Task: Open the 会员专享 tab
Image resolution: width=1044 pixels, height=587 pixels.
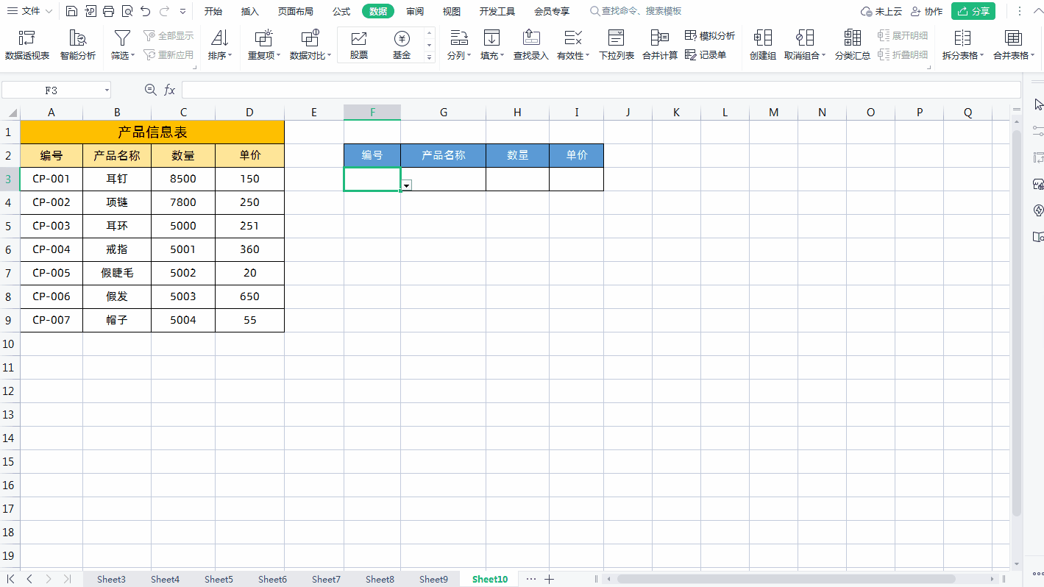Action: [x=552, y=11]
